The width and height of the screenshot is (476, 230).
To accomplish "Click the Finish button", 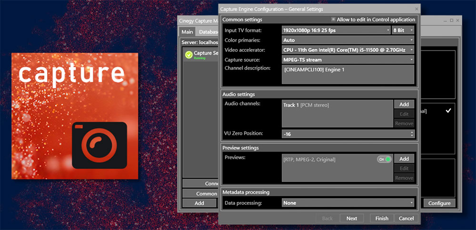I will click(x=382, y=218).
